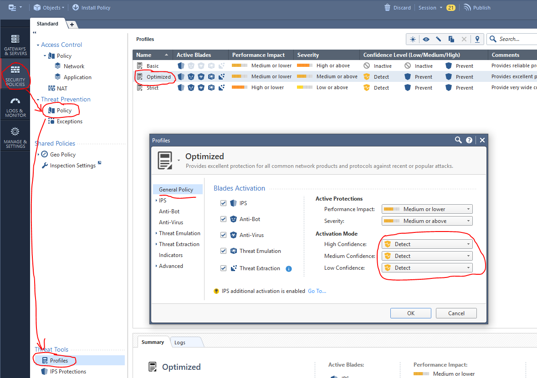Select Application under Access Control Policy
Image resolution: width=537 pixels, height=378 pixels.
click(73, 77)
